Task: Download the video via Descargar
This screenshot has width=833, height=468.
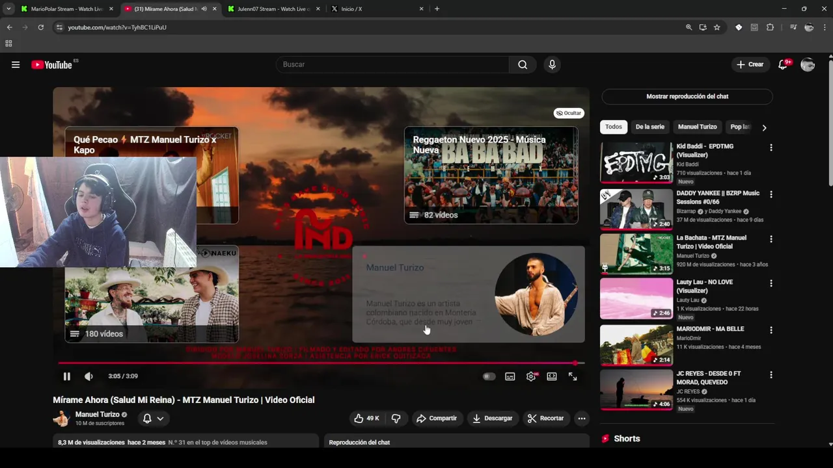Action: click(493, 418)
